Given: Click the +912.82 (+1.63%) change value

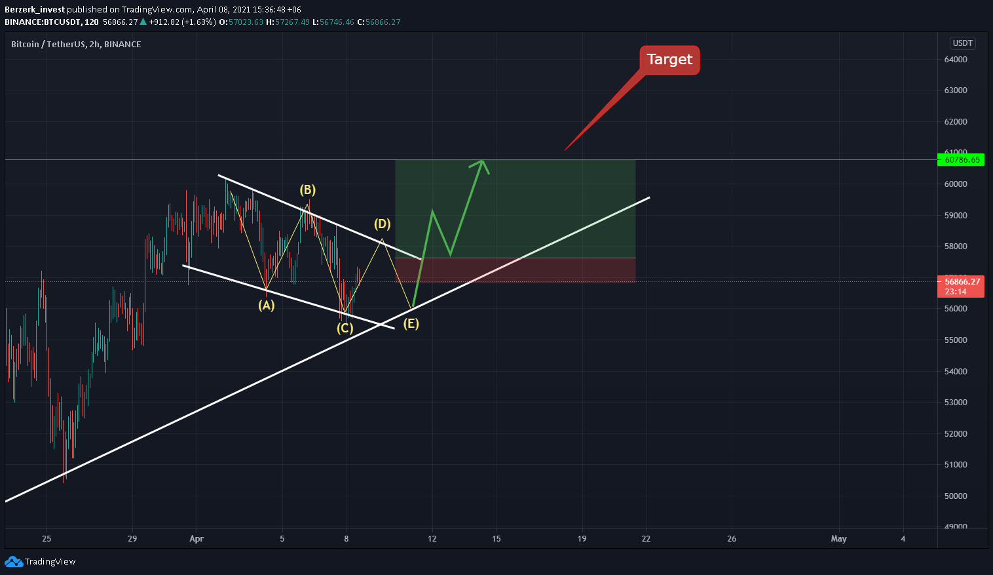Looking at the screenshot, I should [182, 22].
